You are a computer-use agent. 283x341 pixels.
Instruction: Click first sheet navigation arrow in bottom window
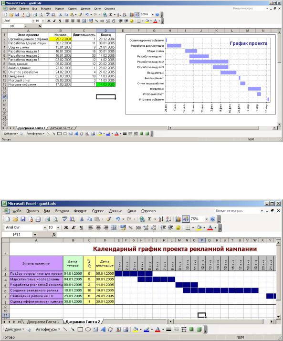pyautogui.click(x=4, y=321)
